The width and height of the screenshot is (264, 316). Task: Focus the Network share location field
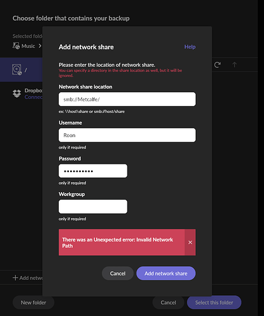(127, 99)
